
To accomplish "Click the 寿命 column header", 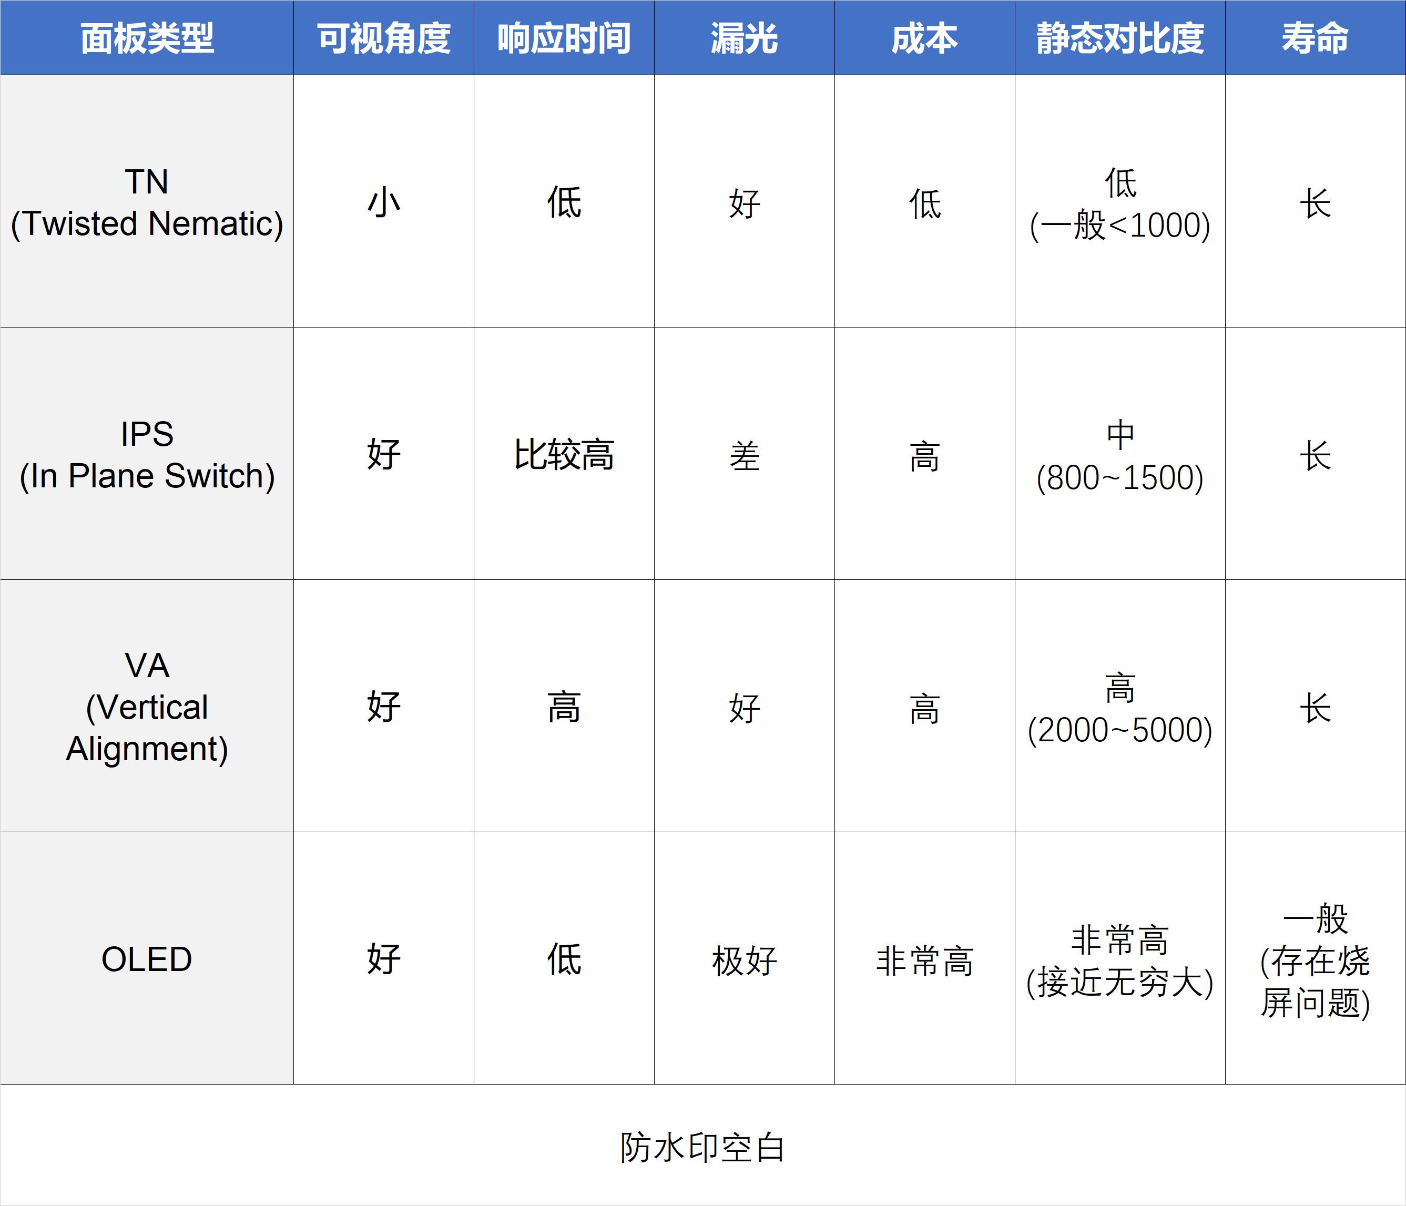I will 1315,37.
